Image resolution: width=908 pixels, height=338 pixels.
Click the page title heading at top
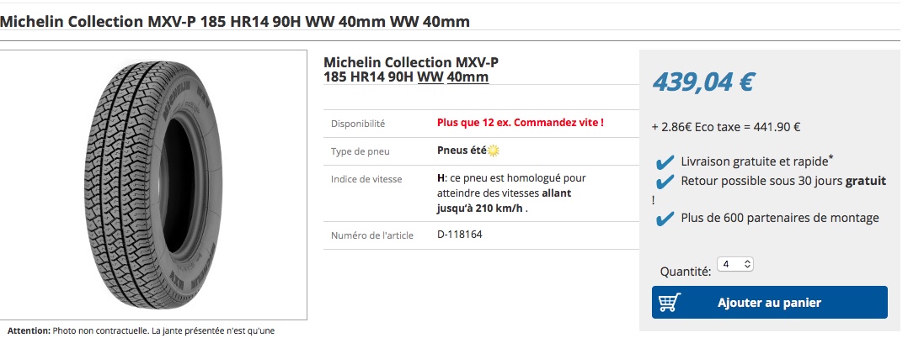coord(235,21)
